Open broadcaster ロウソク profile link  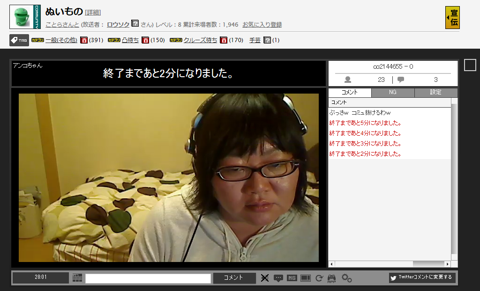click(x=116, y=24)
